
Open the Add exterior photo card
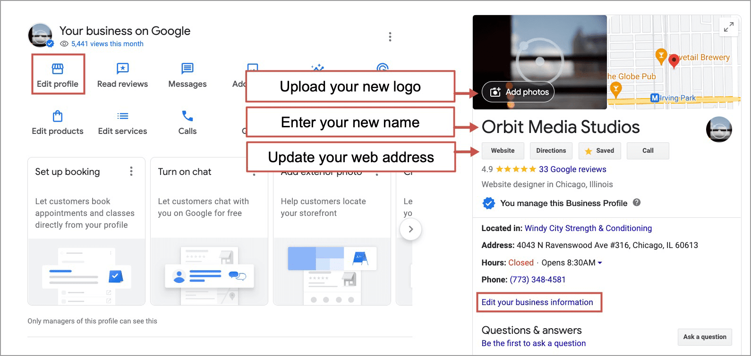pyautogui.click(x=332, y=231)
